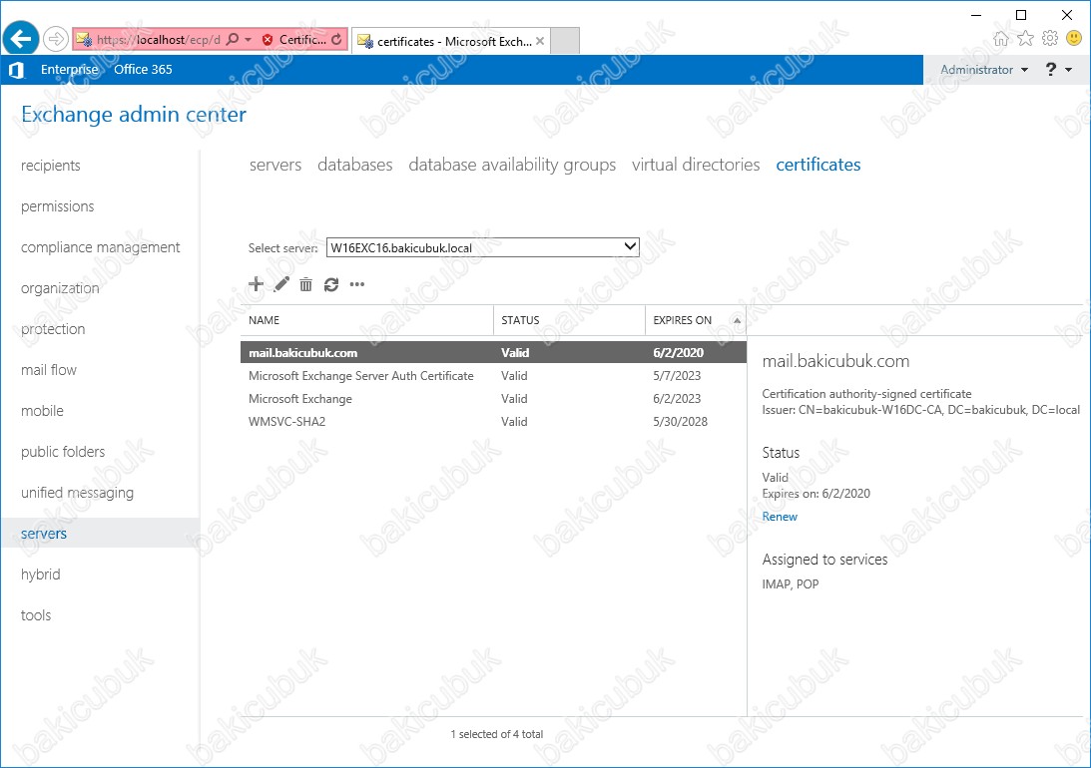
Task: Open public folders in the sidebar
Action: click(63, 452)
